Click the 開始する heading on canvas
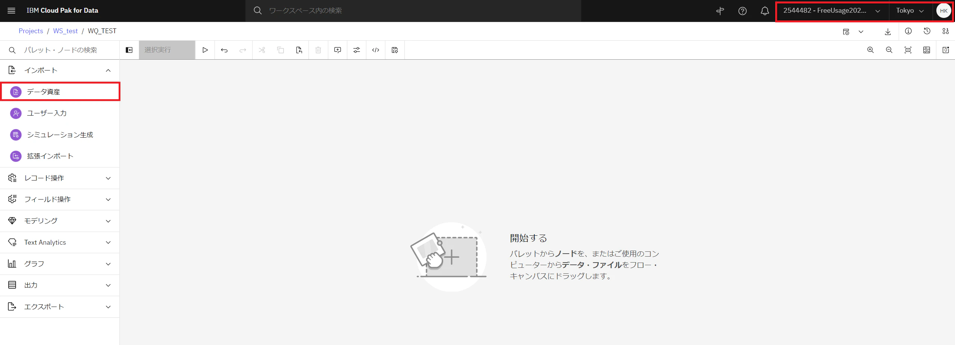Image resolution: width=955 pixels, height=345 pixels. 528,238
